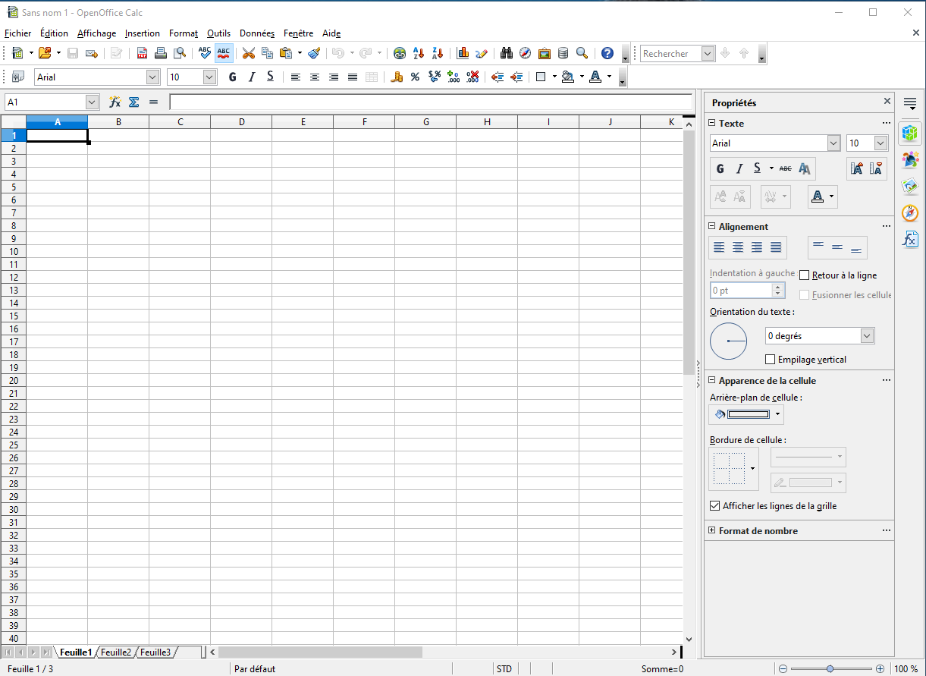Apply percent number format
Screen dimensions: 926x676
(415, 77)
